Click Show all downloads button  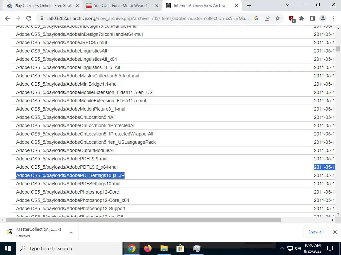pos(316,232)
